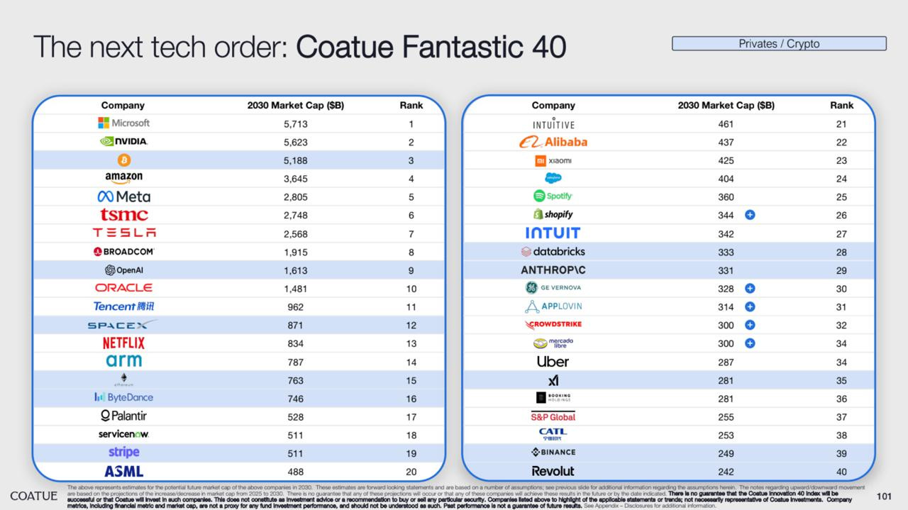Click the blue plus icon beside AppLovin's 314
Viewport: 908px width, 510px height.
[750, 306]
